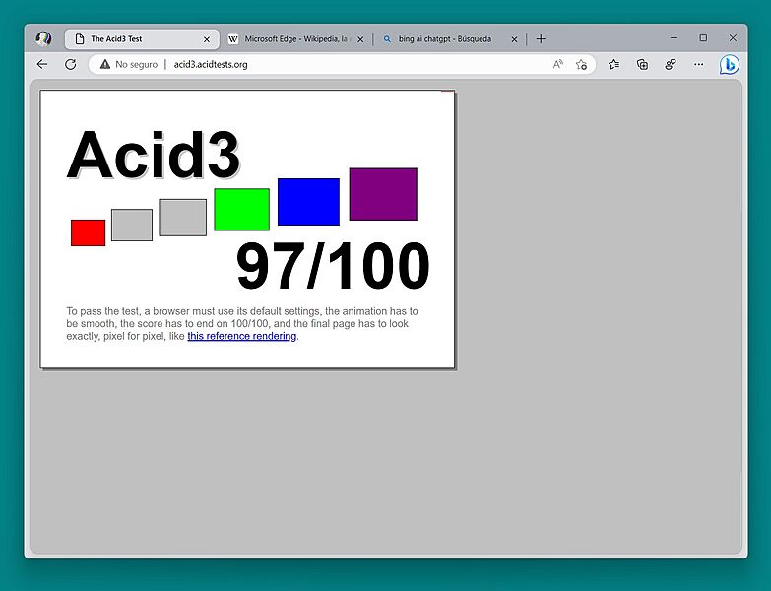The height and width of the screenshot is (591, 771).
Task: Open a new tab with plus button
Action: 541,38
